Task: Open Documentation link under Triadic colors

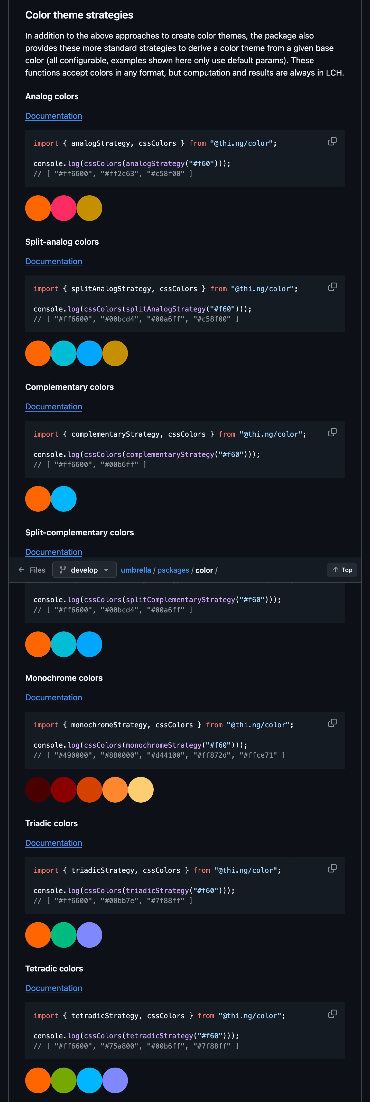Action: pyautogui.click(x=53, y=843)
